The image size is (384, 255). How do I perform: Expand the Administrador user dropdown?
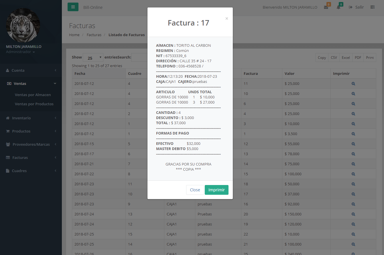click(20, 52)
